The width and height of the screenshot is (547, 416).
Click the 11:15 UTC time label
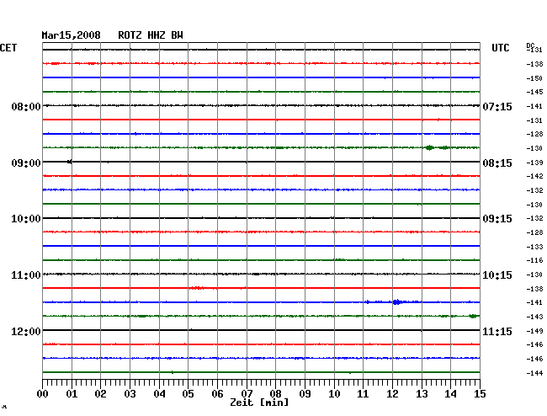pyautogui.click(x=497, y=331)
